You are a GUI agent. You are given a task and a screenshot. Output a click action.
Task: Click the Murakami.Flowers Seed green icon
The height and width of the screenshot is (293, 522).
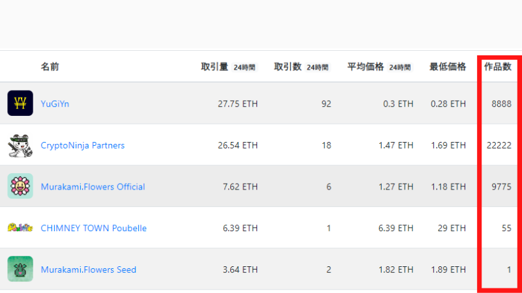click(x=20, y=269)
